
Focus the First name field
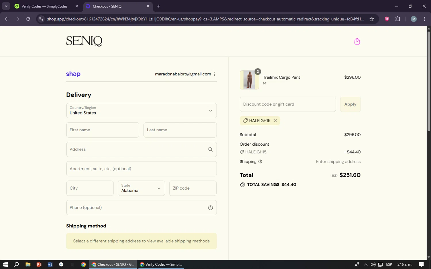(x=103, y=130)
